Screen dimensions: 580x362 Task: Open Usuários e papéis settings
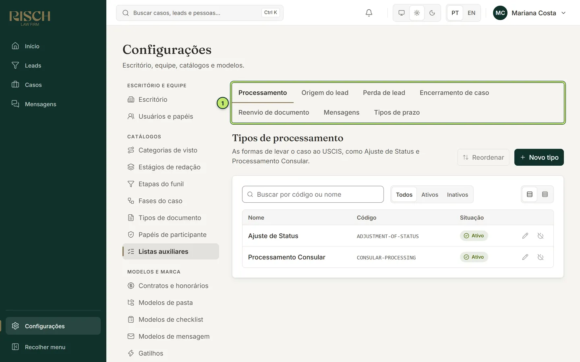coord(171,117)
